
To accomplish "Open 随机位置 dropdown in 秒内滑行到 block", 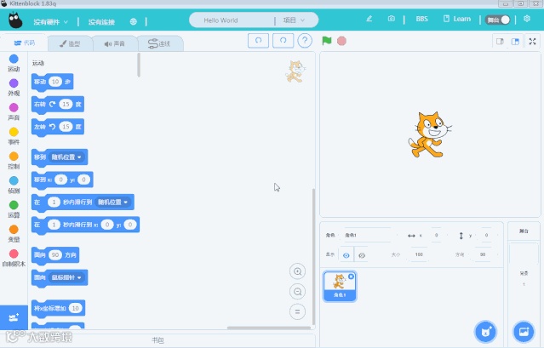I will pyautogui.click(x=112, y=202).
